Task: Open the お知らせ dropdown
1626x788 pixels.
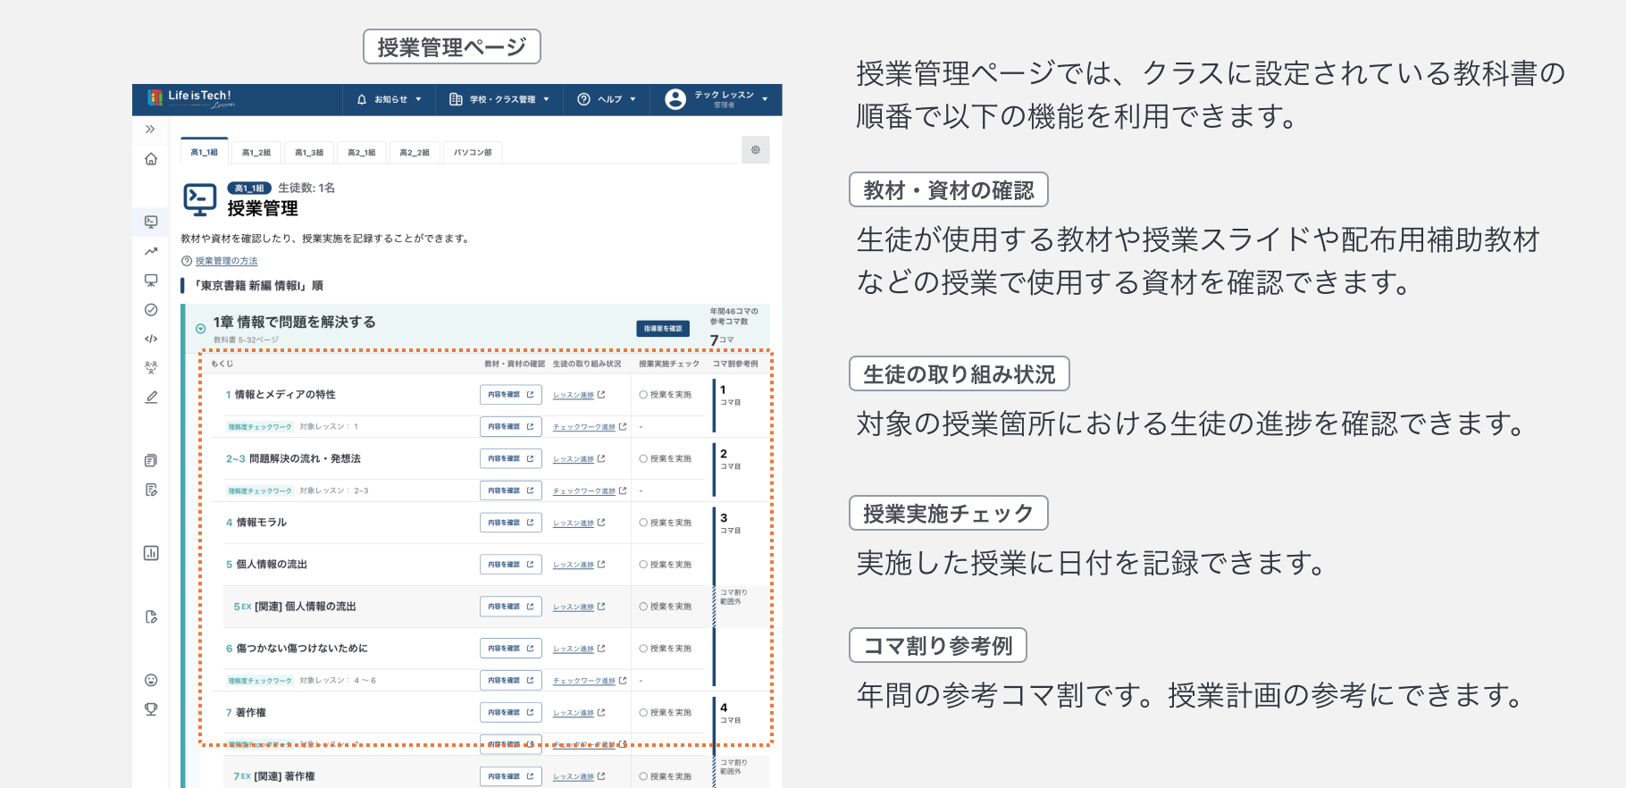Action: click(390, 99)
